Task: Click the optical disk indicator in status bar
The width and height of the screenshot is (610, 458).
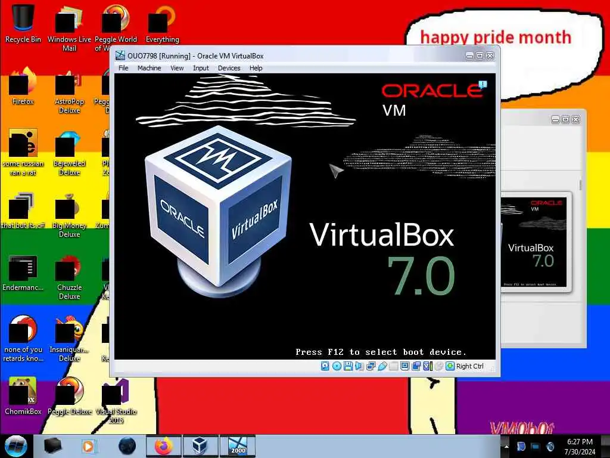Action: pos(337,366)
